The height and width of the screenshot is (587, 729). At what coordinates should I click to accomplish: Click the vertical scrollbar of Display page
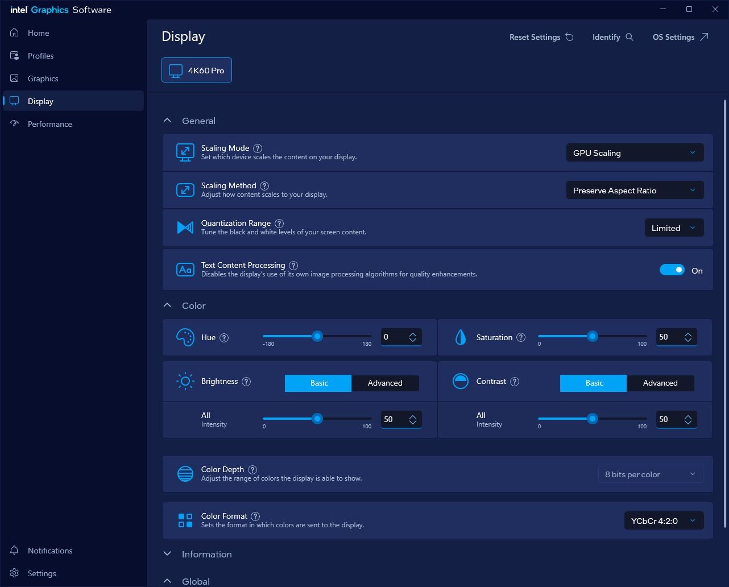(x=725, y=313)
